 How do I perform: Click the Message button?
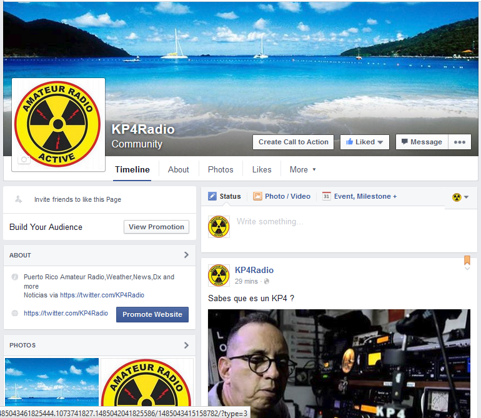[422, 142]
